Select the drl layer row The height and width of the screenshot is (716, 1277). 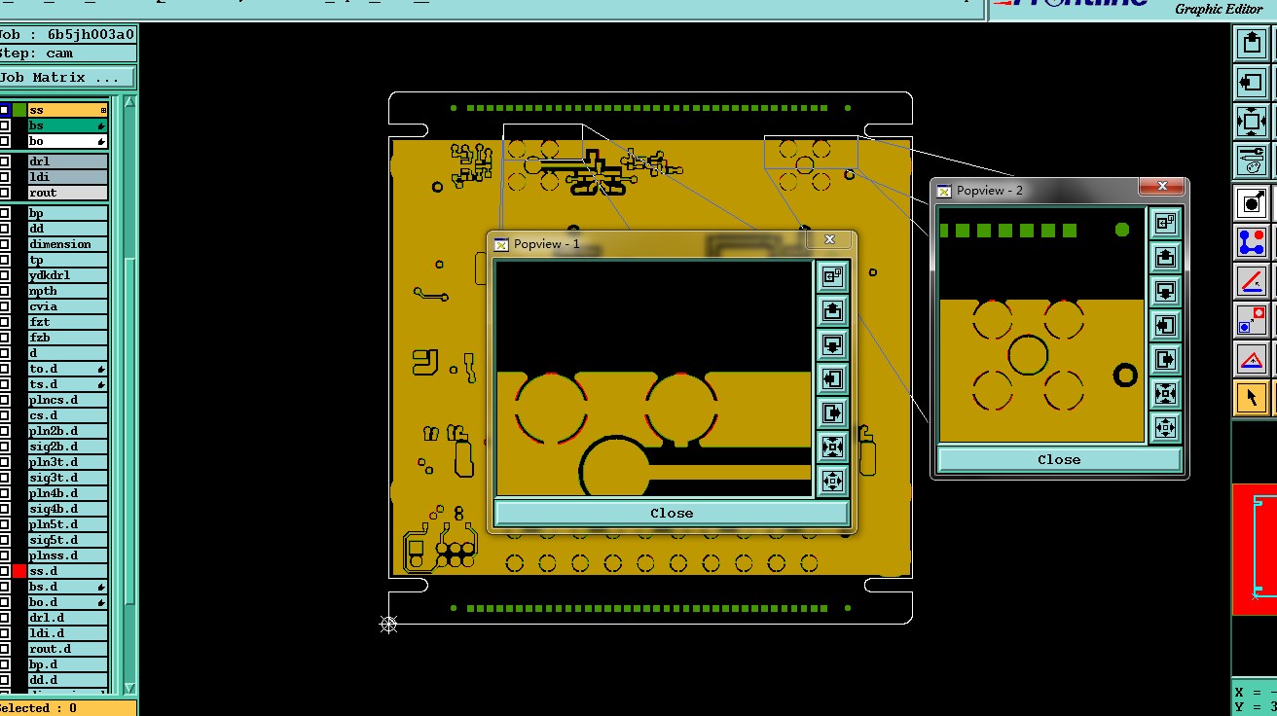pos(67,161)
